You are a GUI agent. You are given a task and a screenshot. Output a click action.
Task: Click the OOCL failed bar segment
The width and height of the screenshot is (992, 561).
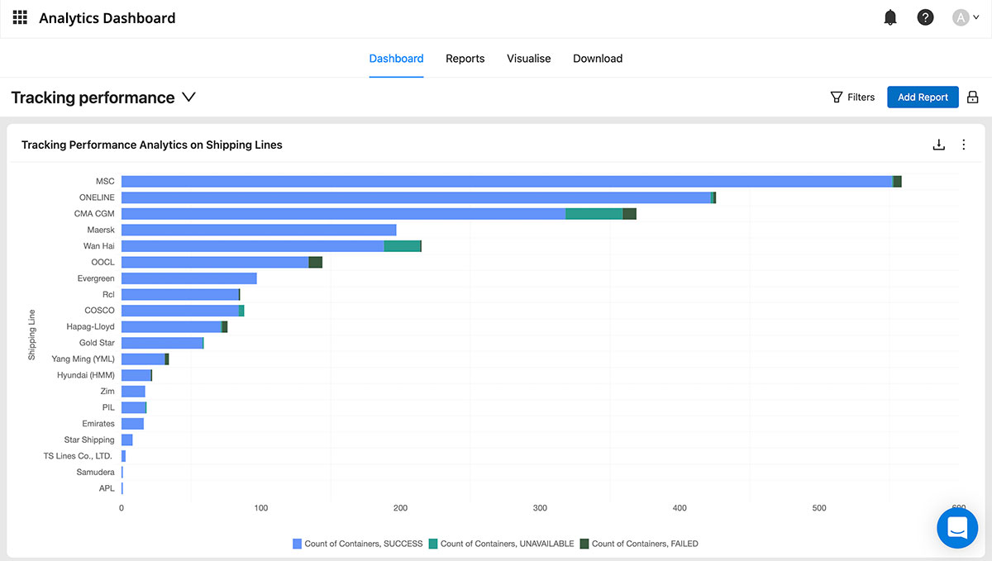(x=315, y=262)
